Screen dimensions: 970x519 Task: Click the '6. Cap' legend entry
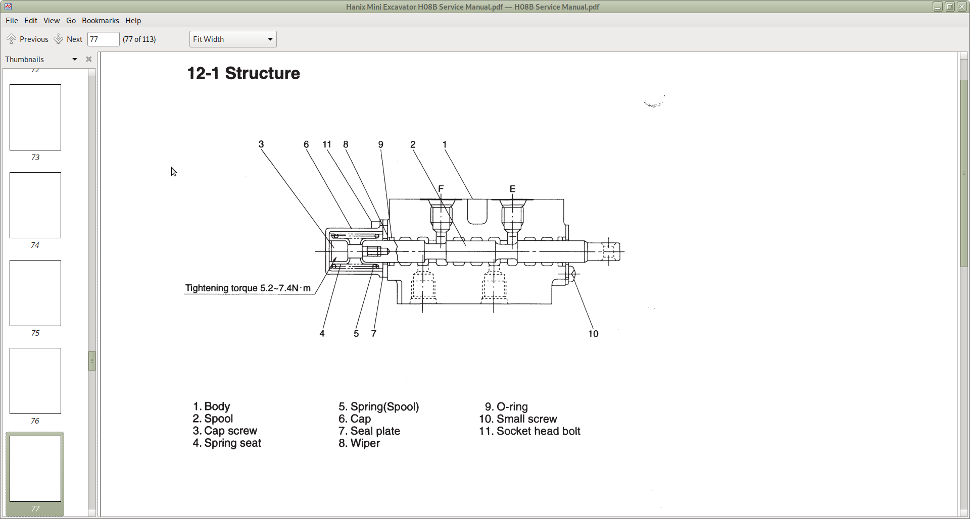click(x=355, y=419)
